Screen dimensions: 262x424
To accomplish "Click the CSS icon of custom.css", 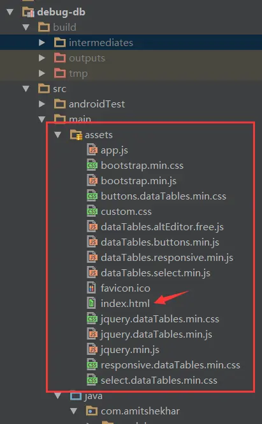I will pos(92,211).
